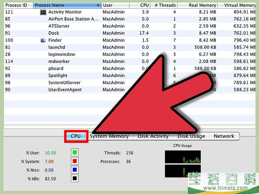259x194 pixels.
Task: Click the % User value 10.50
Action: pos(51,153)
